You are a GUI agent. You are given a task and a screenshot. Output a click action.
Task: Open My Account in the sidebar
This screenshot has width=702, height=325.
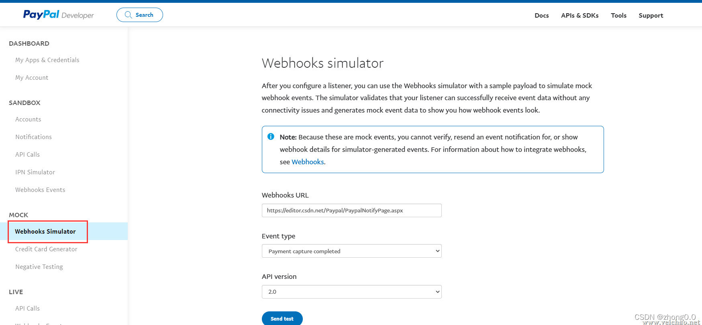[32, 77]
